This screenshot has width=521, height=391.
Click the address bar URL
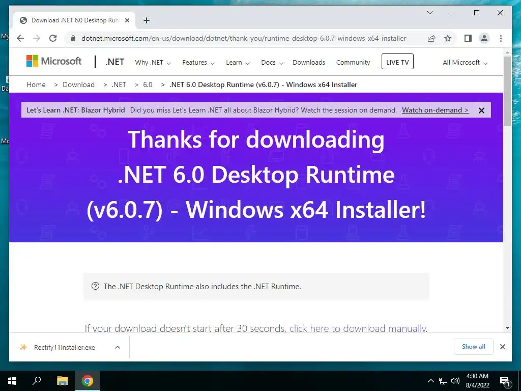tap(244, 39)
